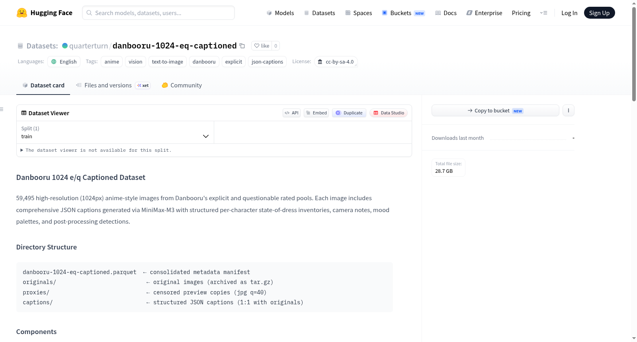Click the Duplicate button

pyautogui.click(x=349, y=113)
